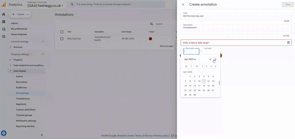Open Audiences under Data display
This screenshot has height=139, width=295.
pos(21,88)
